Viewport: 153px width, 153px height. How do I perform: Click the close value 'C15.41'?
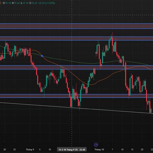pos(33,3)
